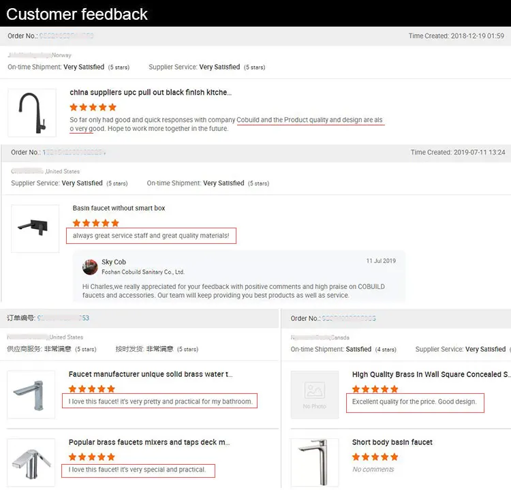
Task: Open the 'Popular brass faucets mixers and taps' title
Action: tap(151, 442)
